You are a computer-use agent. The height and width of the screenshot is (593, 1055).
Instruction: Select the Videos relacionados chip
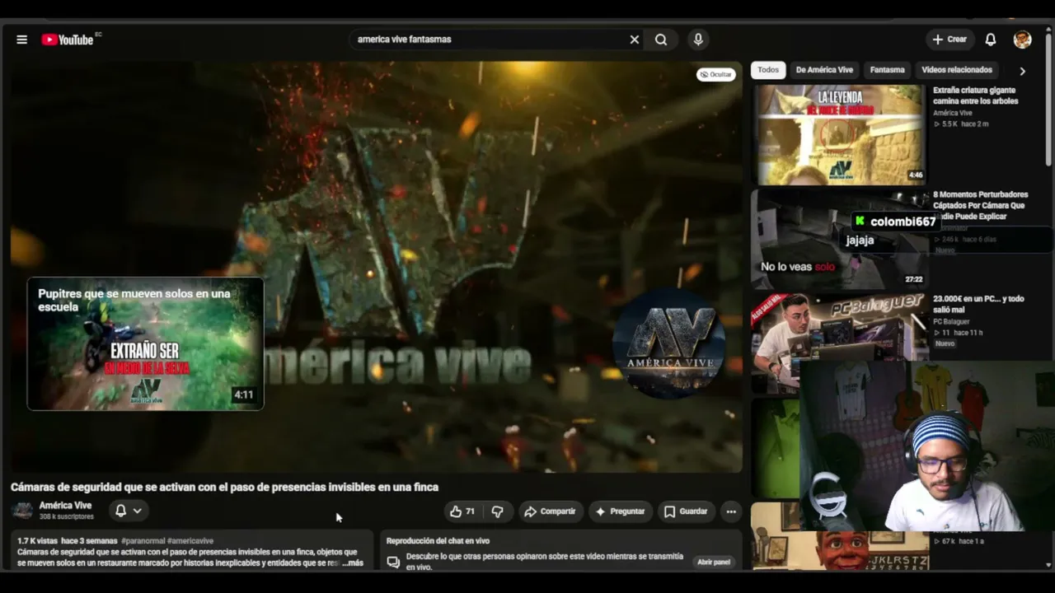957,70
